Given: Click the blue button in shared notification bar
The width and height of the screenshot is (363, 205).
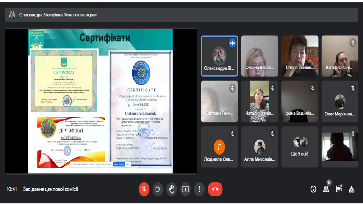Looking at the screenshot, I should 119,164.
